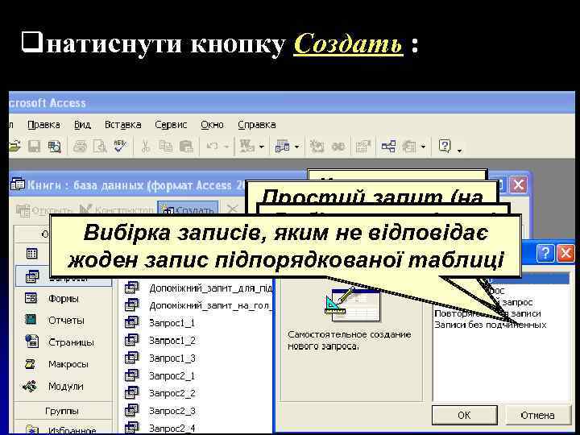
Task: Select the Tables object icon in sidebar
Action: pos(31,254)
